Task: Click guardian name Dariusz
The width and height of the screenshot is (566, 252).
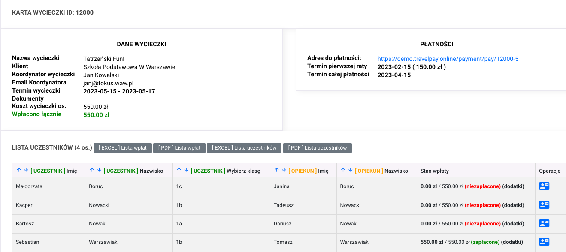Action: click(282, 224)
